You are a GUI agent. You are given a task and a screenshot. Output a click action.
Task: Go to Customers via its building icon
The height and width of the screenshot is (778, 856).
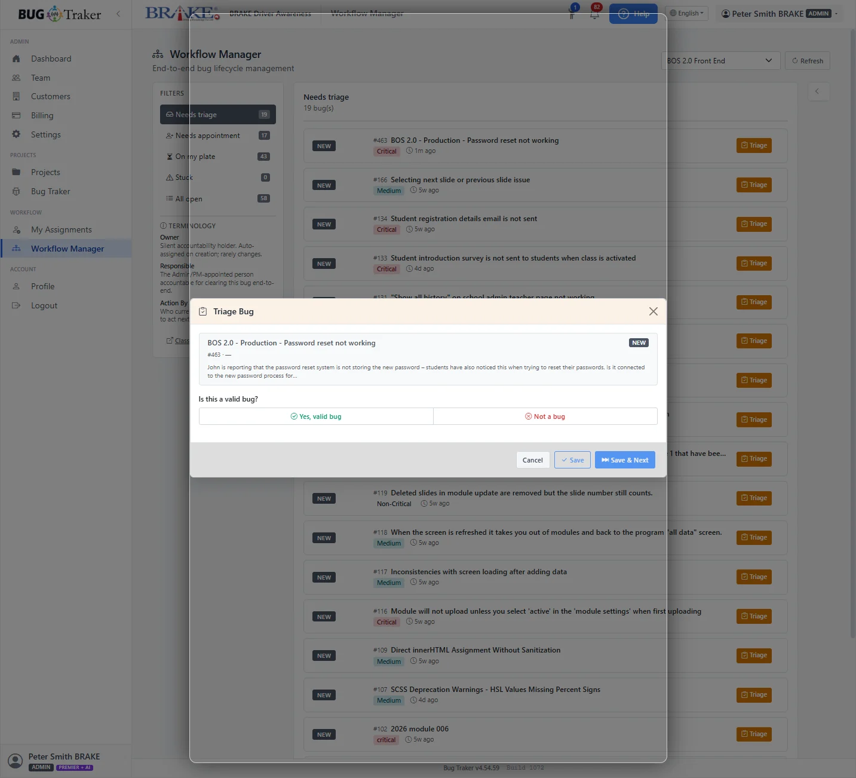(x=16, y=96)
